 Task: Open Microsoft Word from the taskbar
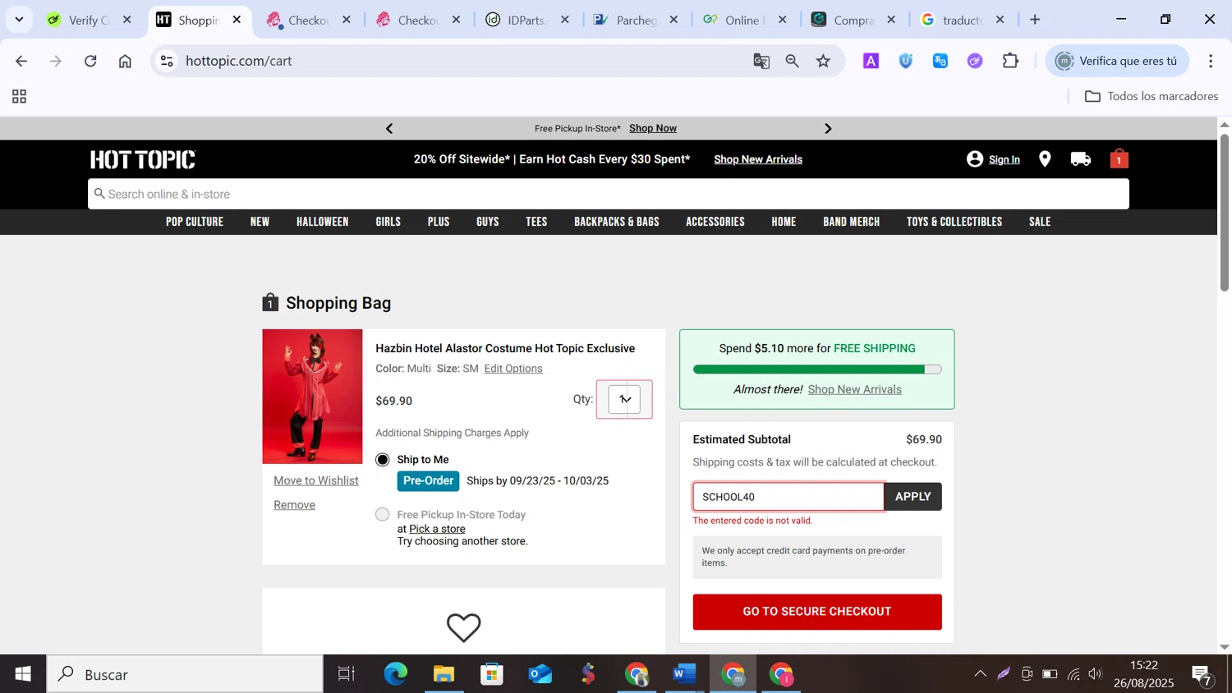[x=684, y=674]
